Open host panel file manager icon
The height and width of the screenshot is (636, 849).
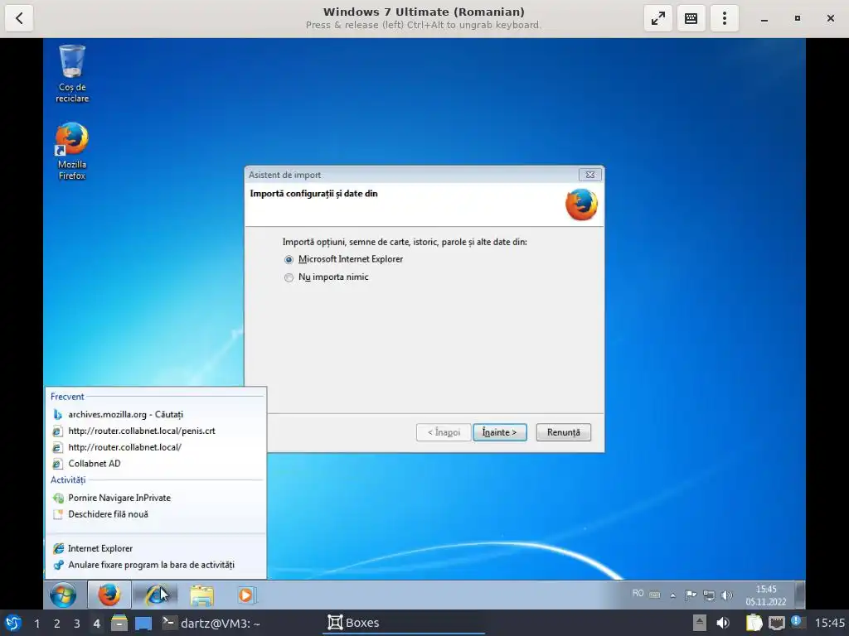(x=119, y=623)
